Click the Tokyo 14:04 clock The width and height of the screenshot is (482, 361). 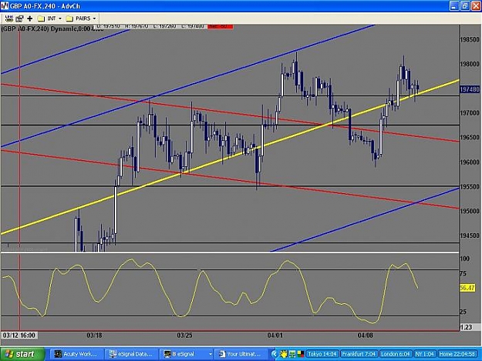(x=322, y=354)
